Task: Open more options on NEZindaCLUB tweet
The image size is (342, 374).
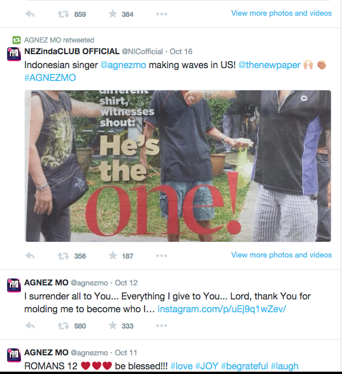Action: (162, 256)
